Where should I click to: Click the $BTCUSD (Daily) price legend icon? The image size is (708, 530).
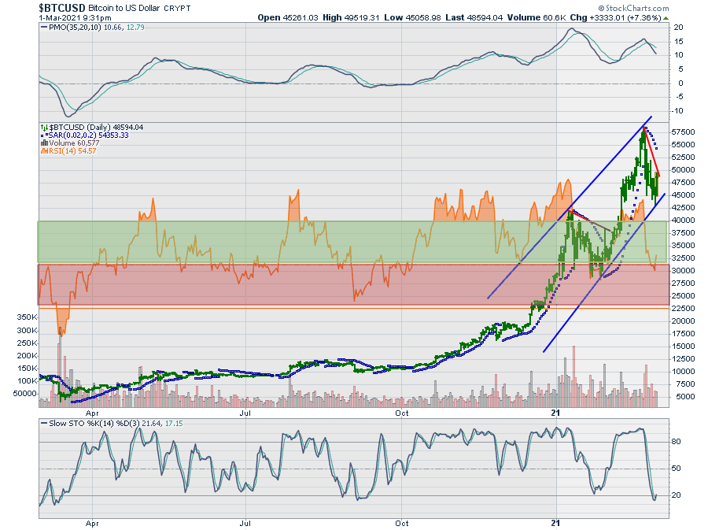point(42,127)
